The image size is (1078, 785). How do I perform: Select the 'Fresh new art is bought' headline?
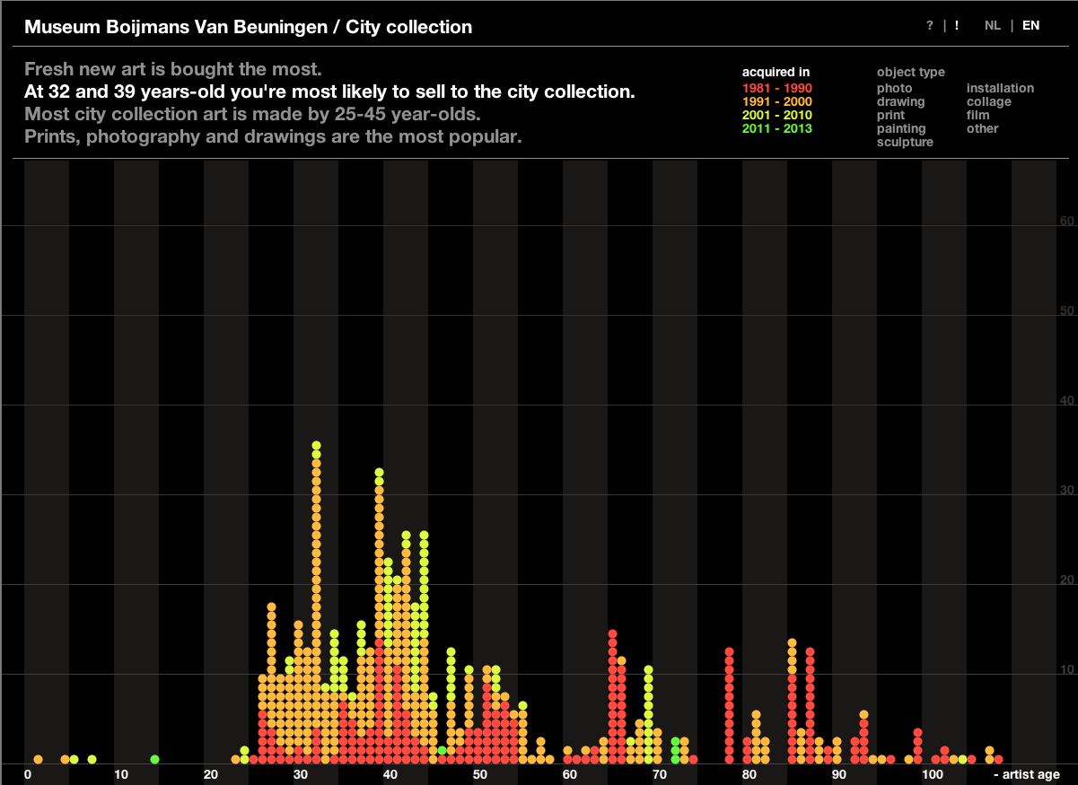[x=173, y=69]
